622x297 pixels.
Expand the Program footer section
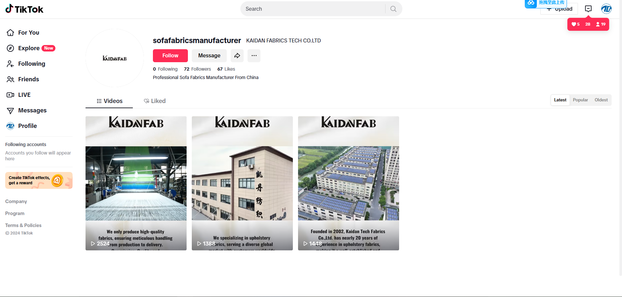point(15,213)
